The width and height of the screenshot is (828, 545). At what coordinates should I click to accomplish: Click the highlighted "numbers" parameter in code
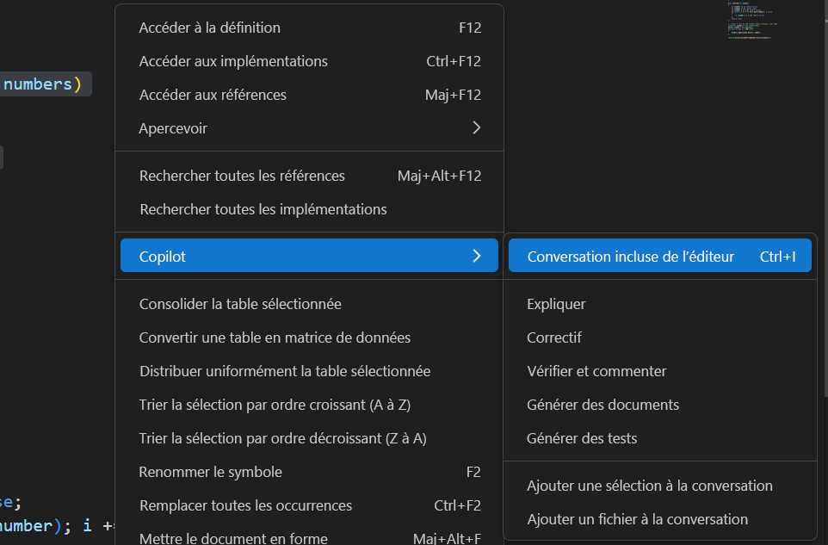click(x=34, y=84)
